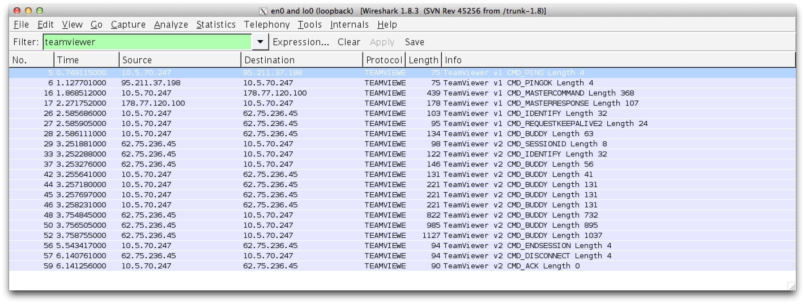Image resolution: width=805 pixels, height=304 pixels.
Task: Click the X11 icon in title bar
Action: click(x=263, y=11)
